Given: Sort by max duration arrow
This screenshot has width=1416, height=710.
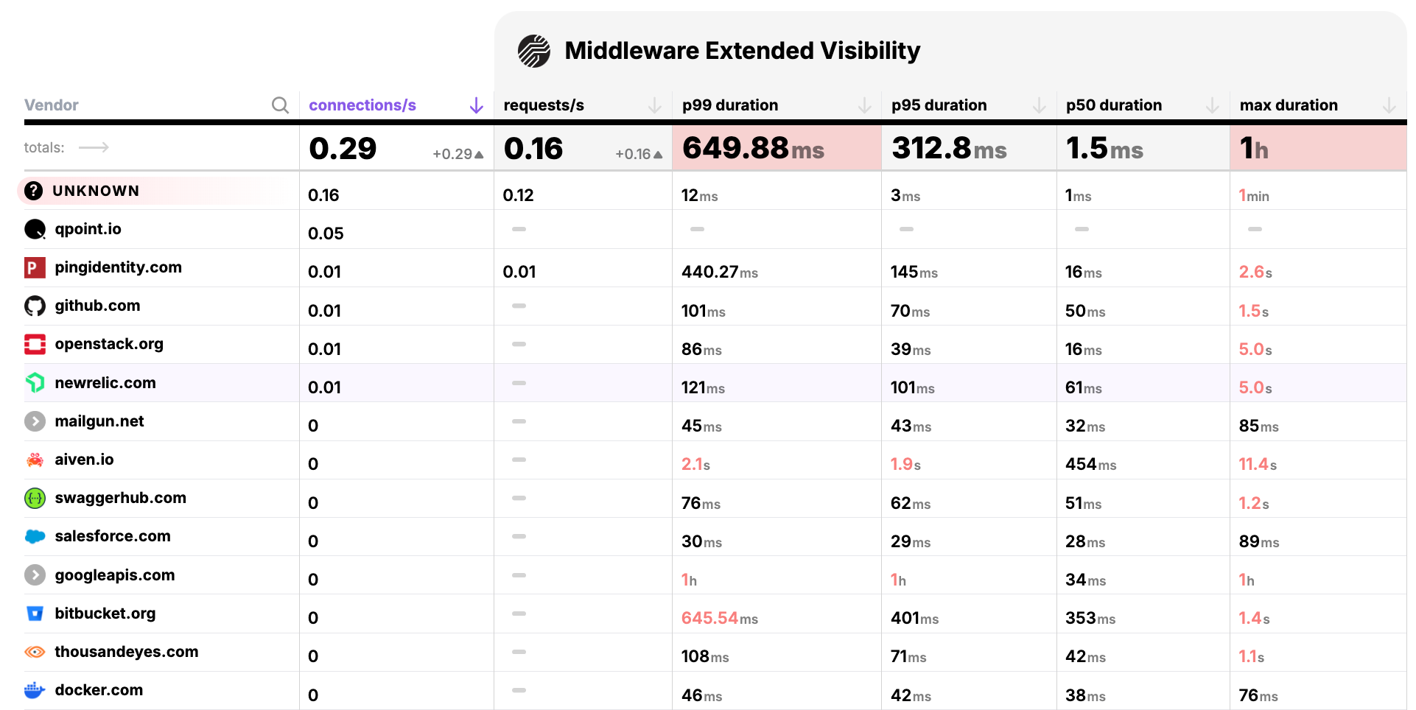Looking at the screenshot, I should pyautogui.click(x=1389, y=105).
